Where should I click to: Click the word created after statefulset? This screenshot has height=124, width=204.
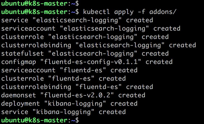click(155, 54)
